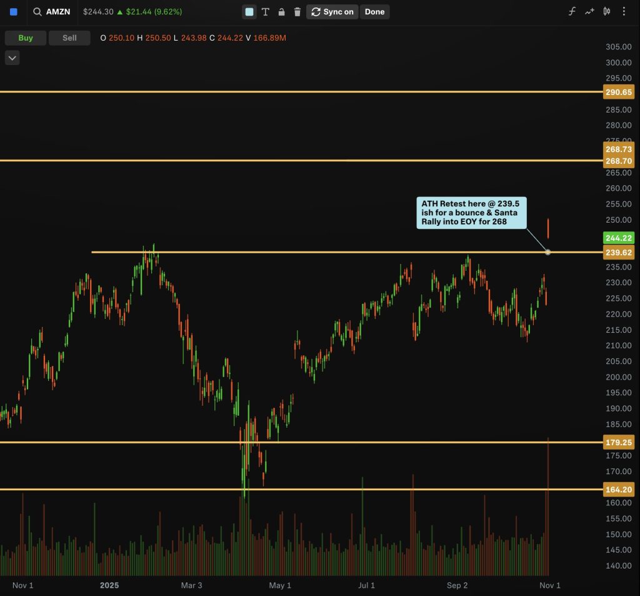Click the 179.25 price level label

[618, 442]
